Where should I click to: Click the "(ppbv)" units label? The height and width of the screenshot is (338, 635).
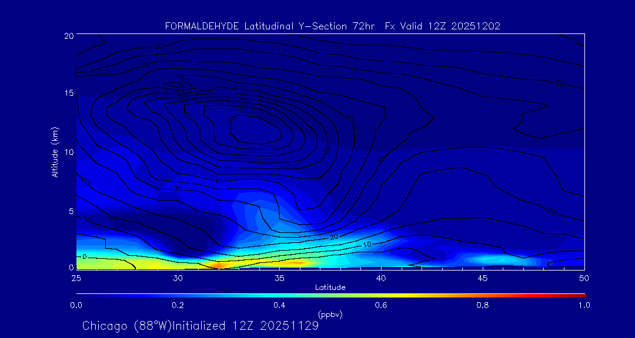pos(330,315)
